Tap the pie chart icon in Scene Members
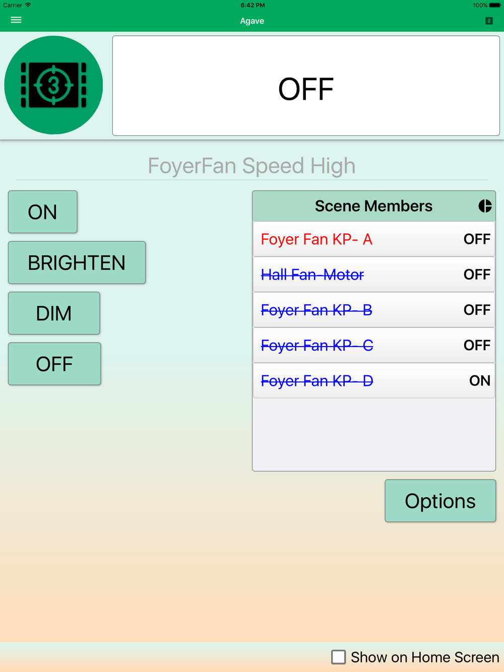 [x=485, y=206]
